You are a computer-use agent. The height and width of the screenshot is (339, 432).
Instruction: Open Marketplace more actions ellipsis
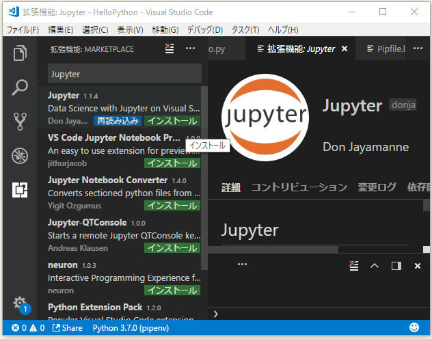click(191, 49)
